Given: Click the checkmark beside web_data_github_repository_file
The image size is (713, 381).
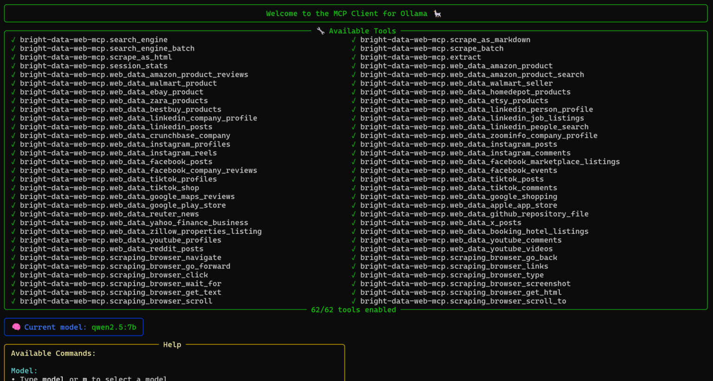Looking at the screenshot, I should [x=354, y=214].
